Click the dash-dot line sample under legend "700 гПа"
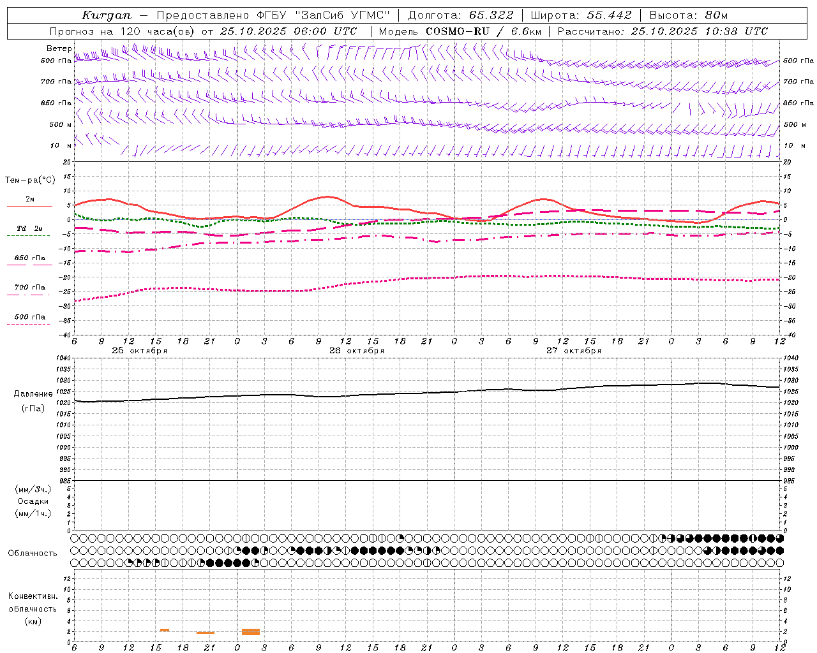Screen dimensions: 817x653 pyautogui.click(x=28, y=295)
